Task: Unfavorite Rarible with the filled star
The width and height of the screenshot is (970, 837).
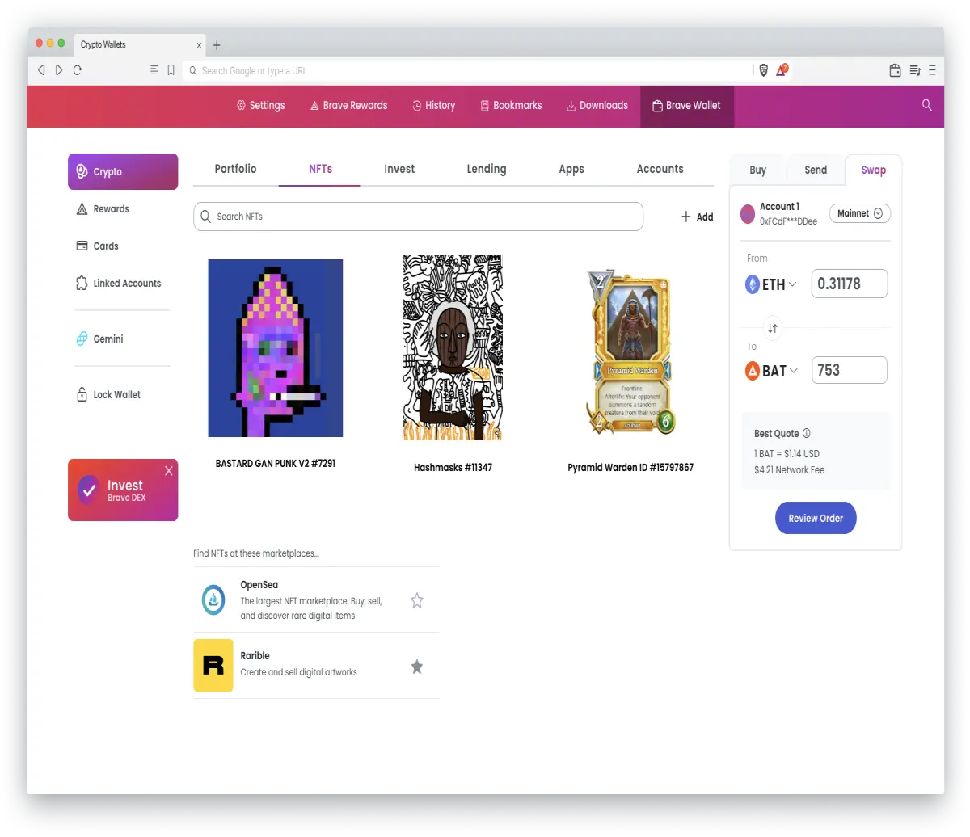Action: (417, 667)
